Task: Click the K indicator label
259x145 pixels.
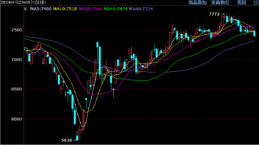Action: pos(26,9)
